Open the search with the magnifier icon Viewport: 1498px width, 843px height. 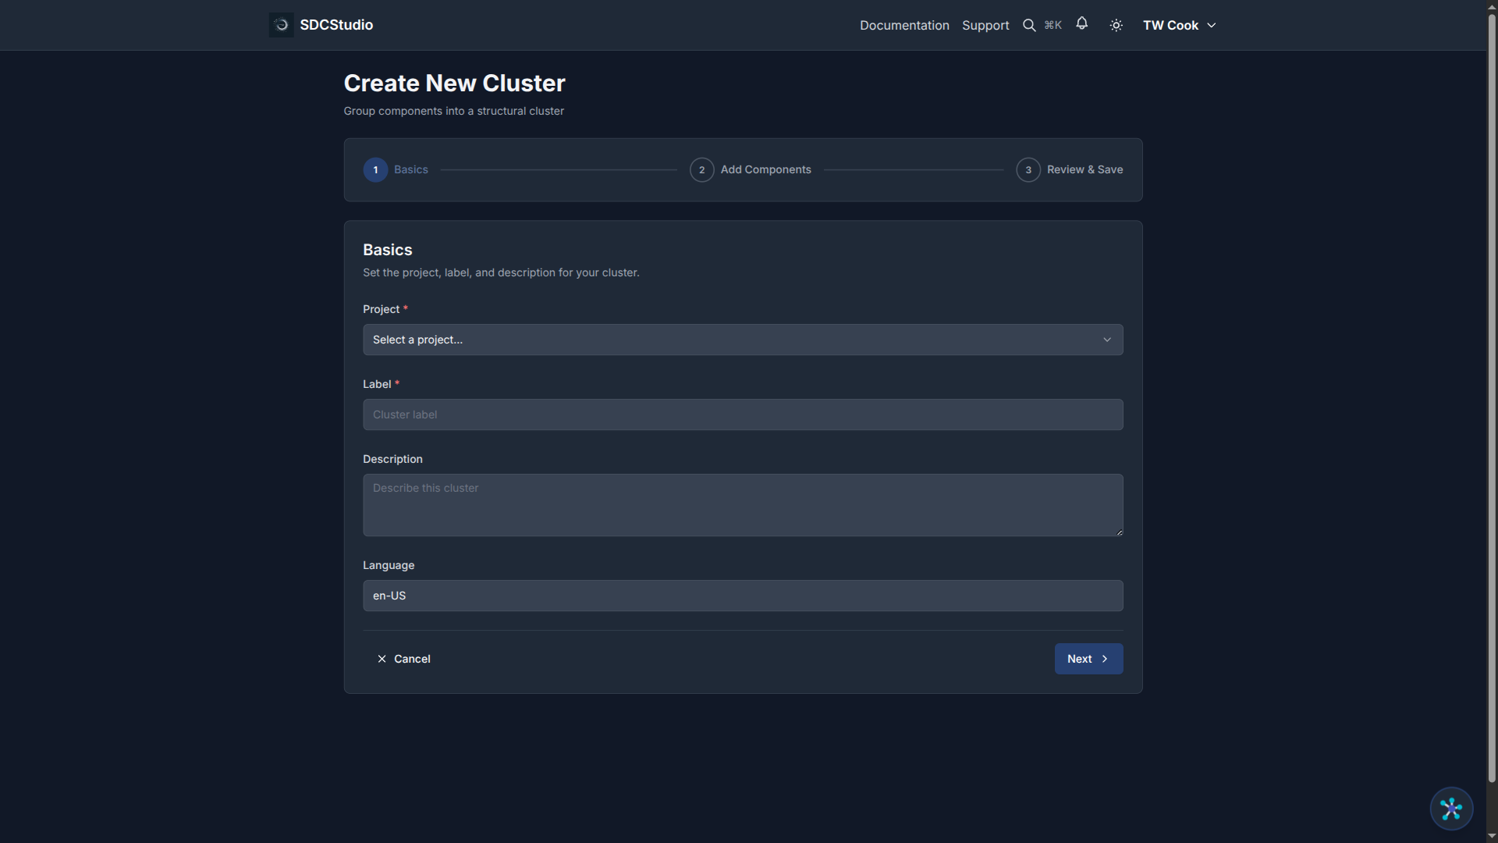[1029, 24]
